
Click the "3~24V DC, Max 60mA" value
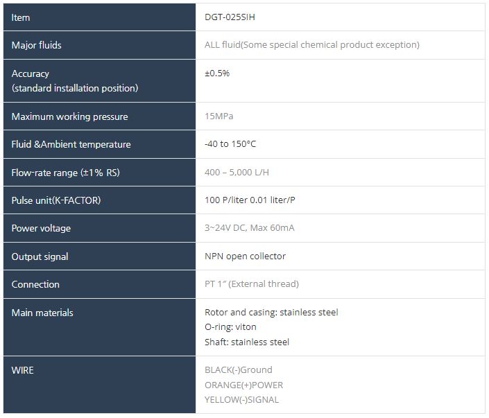click(249, 228)
